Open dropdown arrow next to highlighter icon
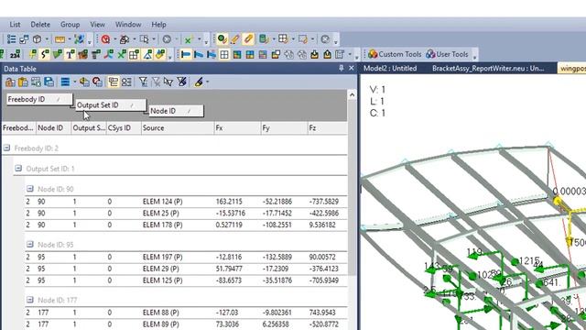586x330 pixels. coord(208,82)
